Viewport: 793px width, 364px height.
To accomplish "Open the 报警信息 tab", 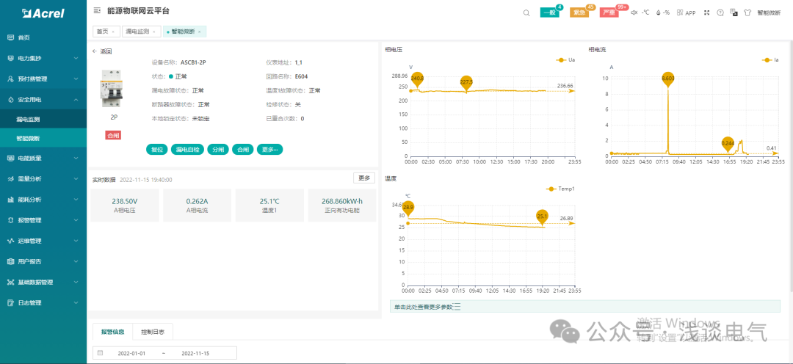I will [113, 332].
